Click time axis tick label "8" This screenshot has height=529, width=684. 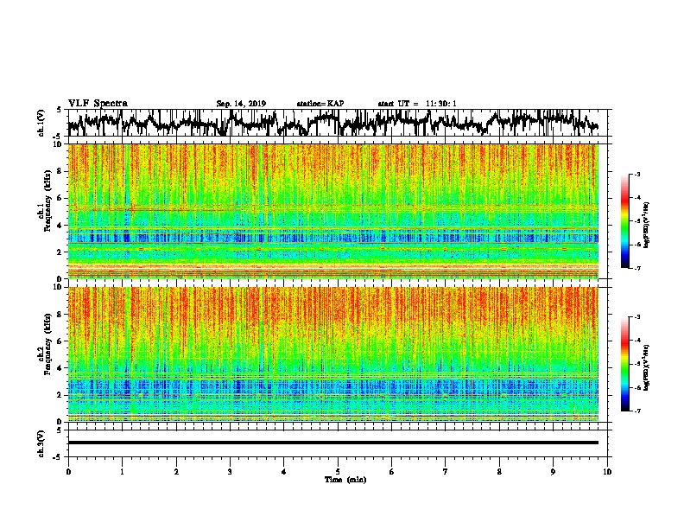[x=499, y=471]
